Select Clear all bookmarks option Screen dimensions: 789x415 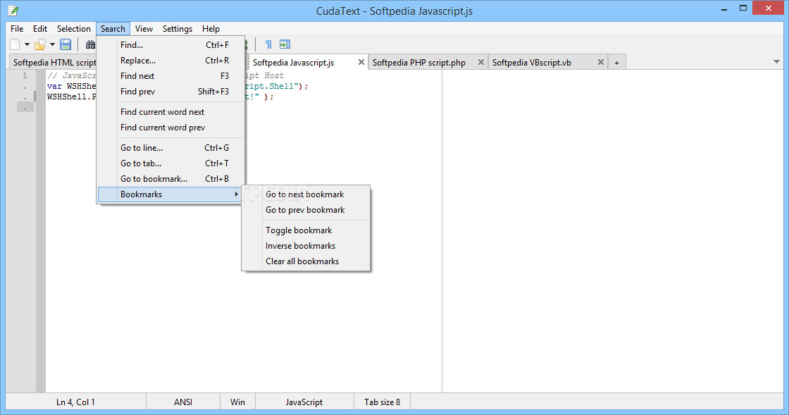pos(302,261)
